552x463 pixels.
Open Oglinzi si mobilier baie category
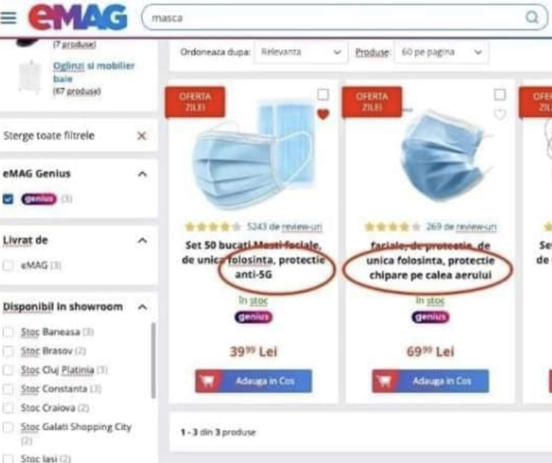(x=93, y=72)
